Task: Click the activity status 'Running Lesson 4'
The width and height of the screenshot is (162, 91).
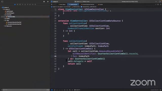Action: click(130, 2)
